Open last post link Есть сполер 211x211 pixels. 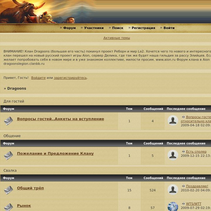tap(196, 152)
